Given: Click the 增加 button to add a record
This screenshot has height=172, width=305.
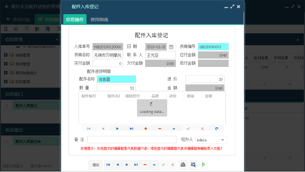Looking at the screenshot, I should click(95, 165).
